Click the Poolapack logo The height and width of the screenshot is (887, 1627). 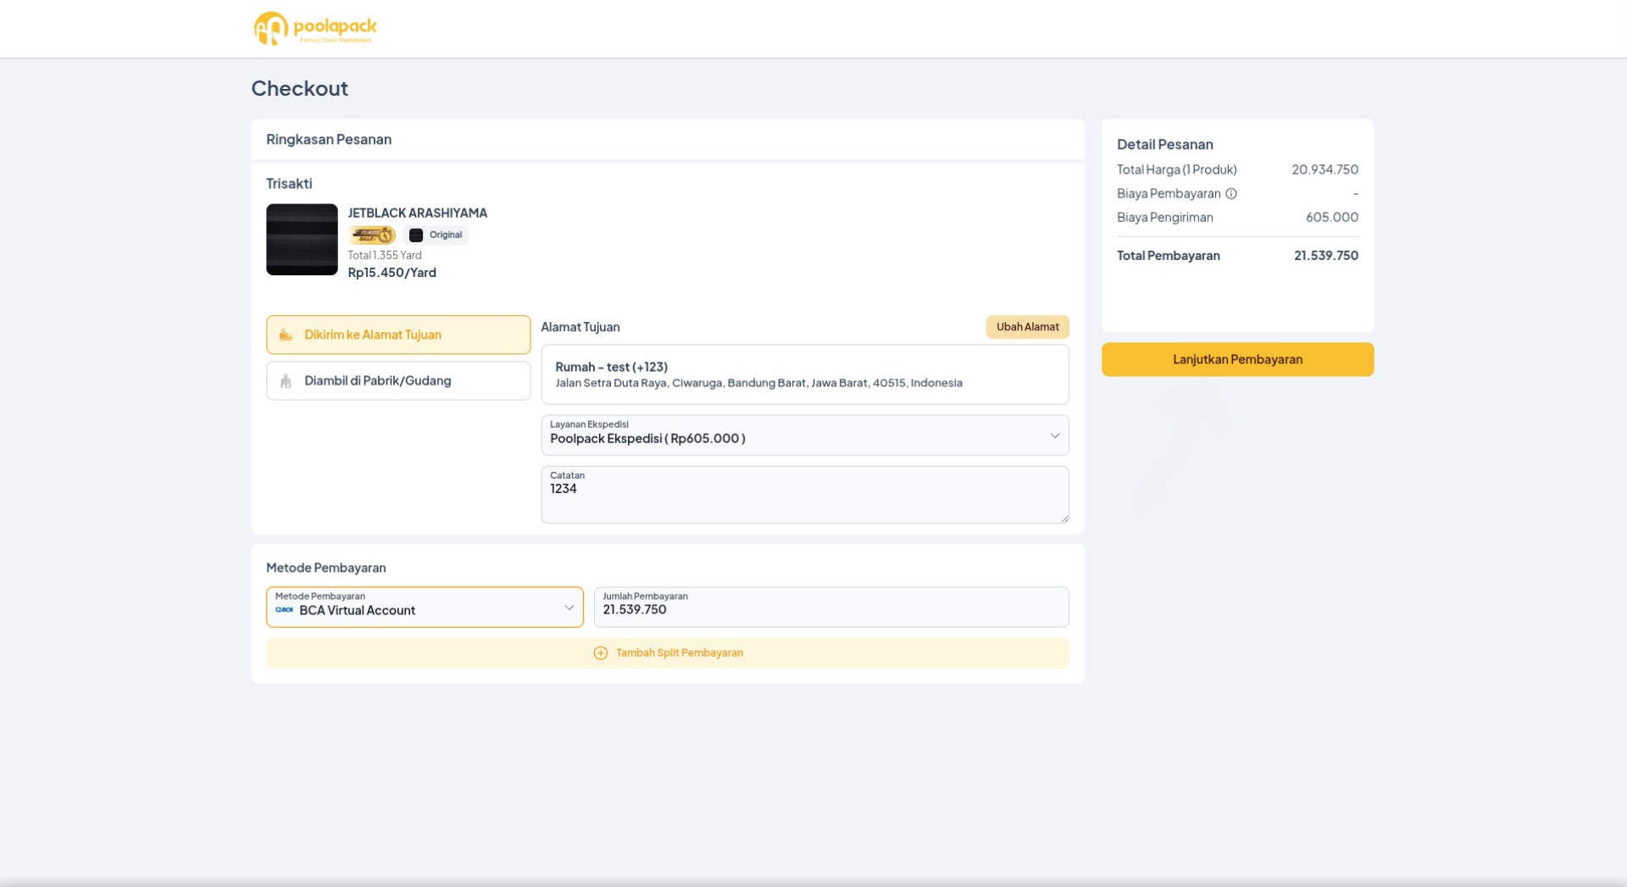click(x=315, y=28)
